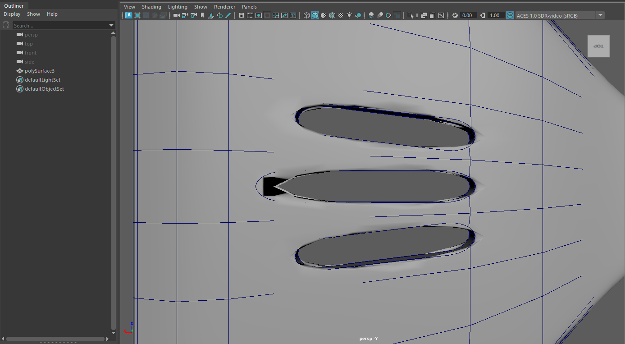Click XRay active components icon
This screenshot has width=625, height=344.
click(x=433, y=15)
